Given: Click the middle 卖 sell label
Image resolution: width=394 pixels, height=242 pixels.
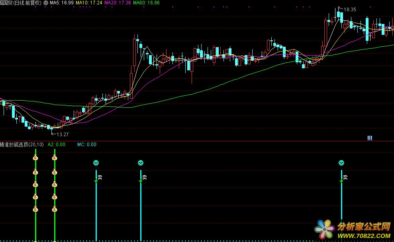Looking at the screenshot, I should (x=145, y=178).
